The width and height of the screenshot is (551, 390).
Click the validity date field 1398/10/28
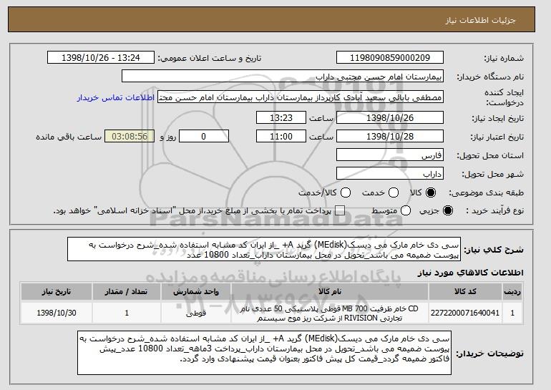pos(390,136)
